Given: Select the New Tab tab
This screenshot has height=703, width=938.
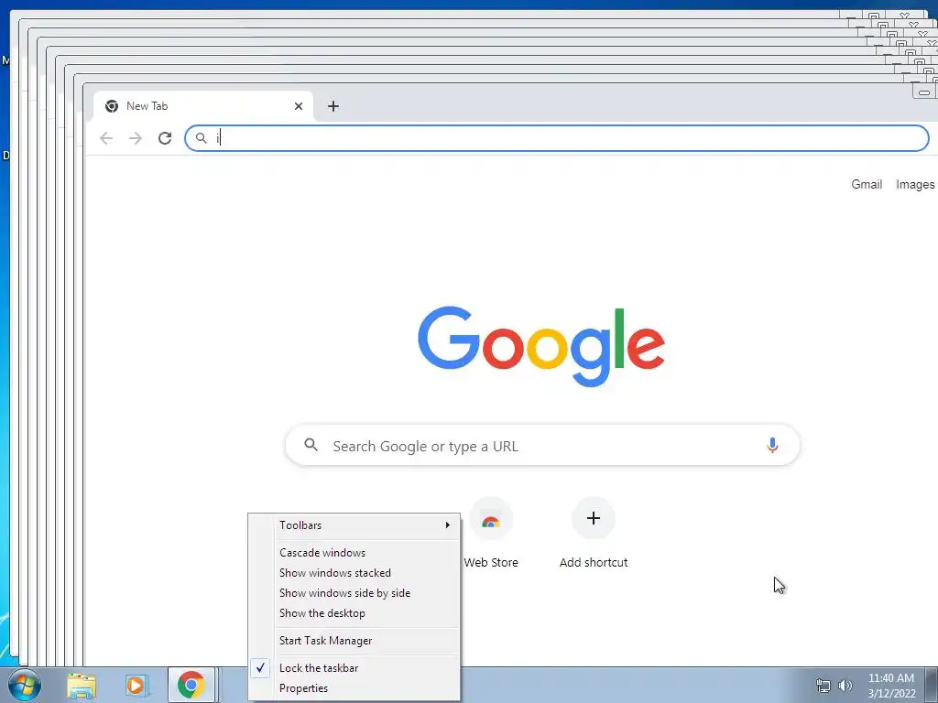Looking at the screenshot, I should [203, 106].
